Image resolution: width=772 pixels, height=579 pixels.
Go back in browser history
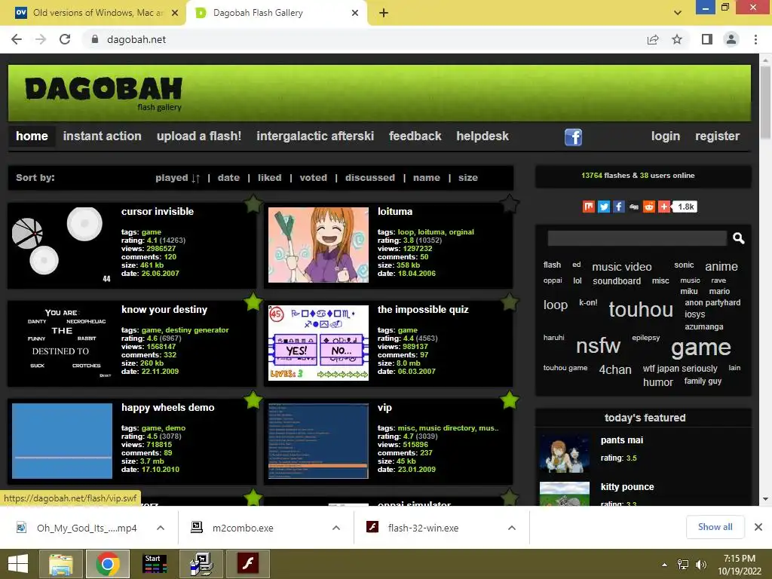pos(17,39)
